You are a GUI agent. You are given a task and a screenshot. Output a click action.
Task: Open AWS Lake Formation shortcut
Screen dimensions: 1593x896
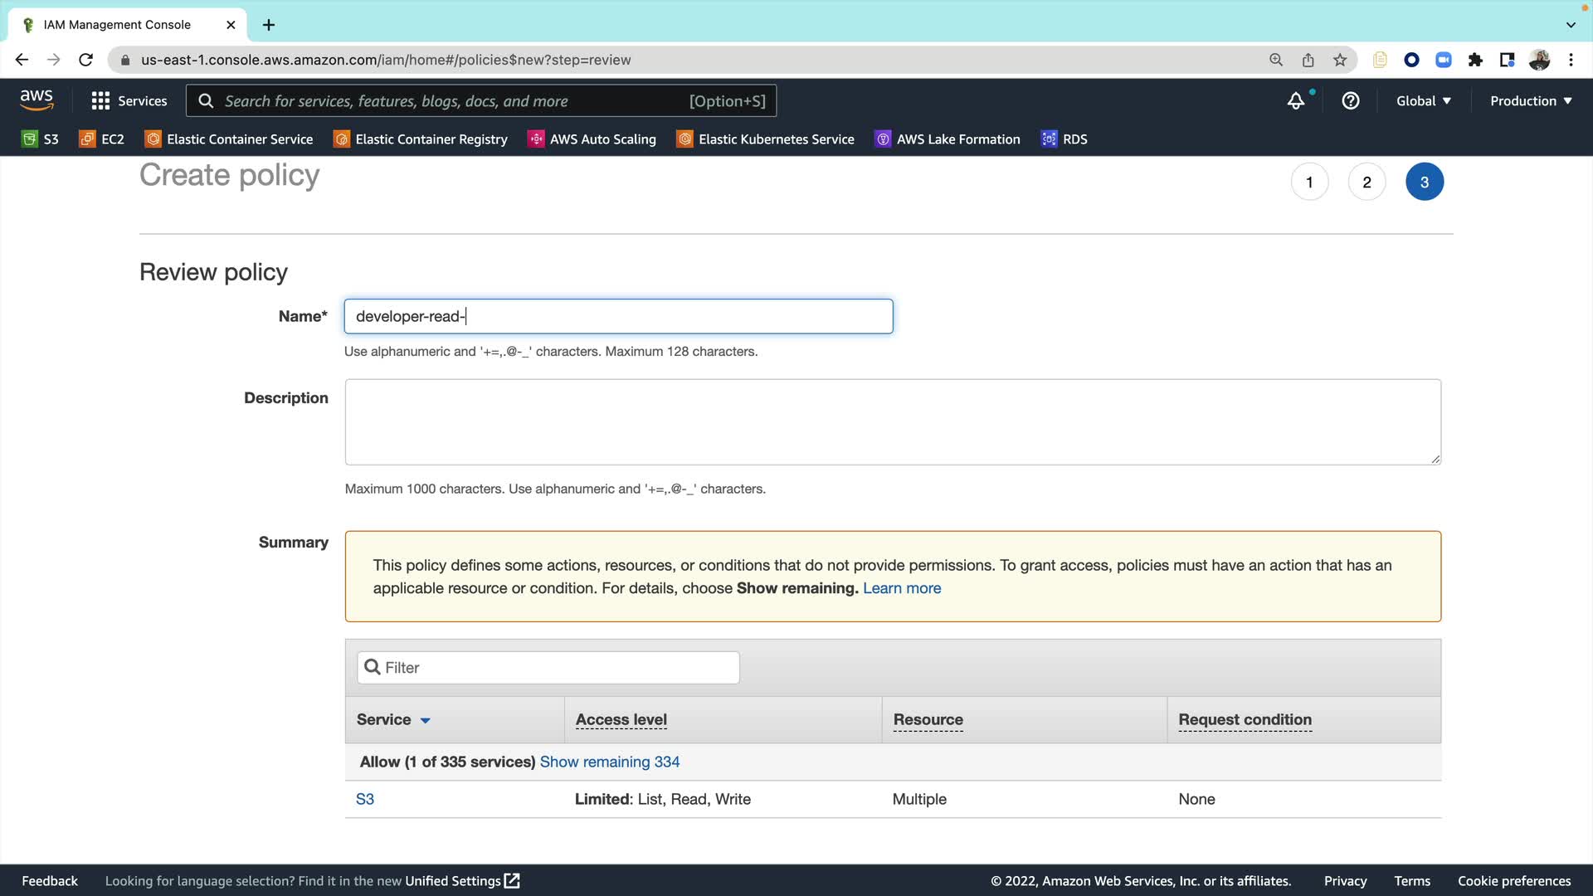[948, 139]
